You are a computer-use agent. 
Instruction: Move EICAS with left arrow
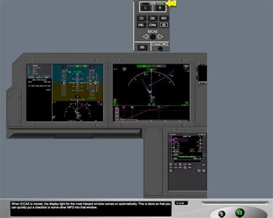click(146, 36)
